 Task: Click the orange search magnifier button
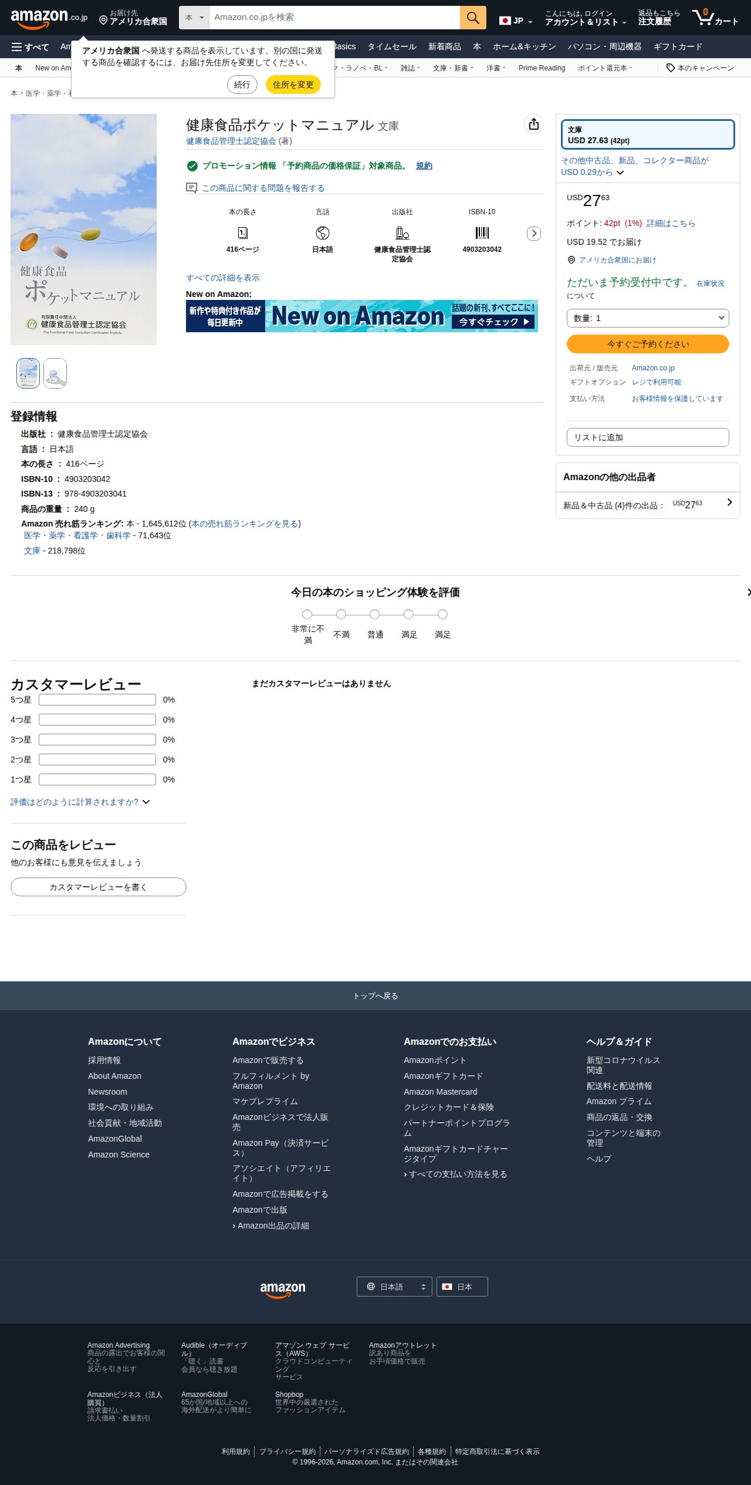(x=473, y=18)
